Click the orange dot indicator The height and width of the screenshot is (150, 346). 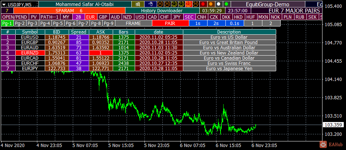211,4
